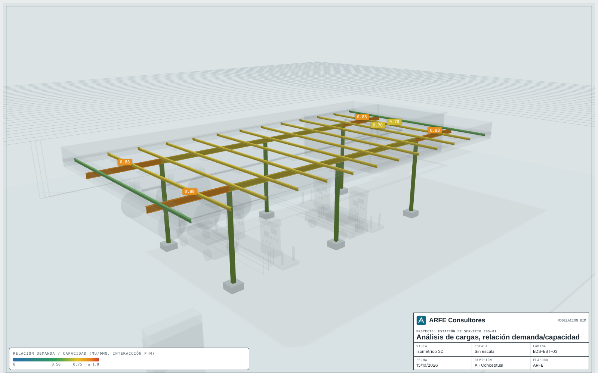Select the "PROYECTO: ESTACIÓN DE SERVICIO EDS-01" line
Viewport: 598px width, 373px height.
click(456, 331)
